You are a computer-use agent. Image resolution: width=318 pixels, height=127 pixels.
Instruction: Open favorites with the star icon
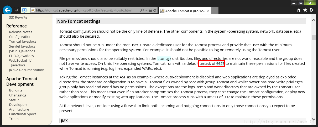tap(305, 10)
